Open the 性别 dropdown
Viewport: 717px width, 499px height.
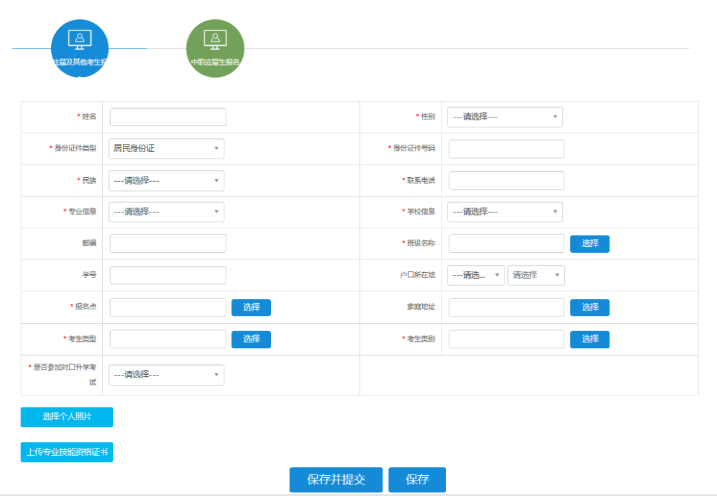click(x=505, y=117)
